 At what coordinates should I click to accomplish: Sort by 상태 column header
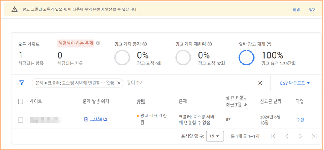tap(141, 101)
